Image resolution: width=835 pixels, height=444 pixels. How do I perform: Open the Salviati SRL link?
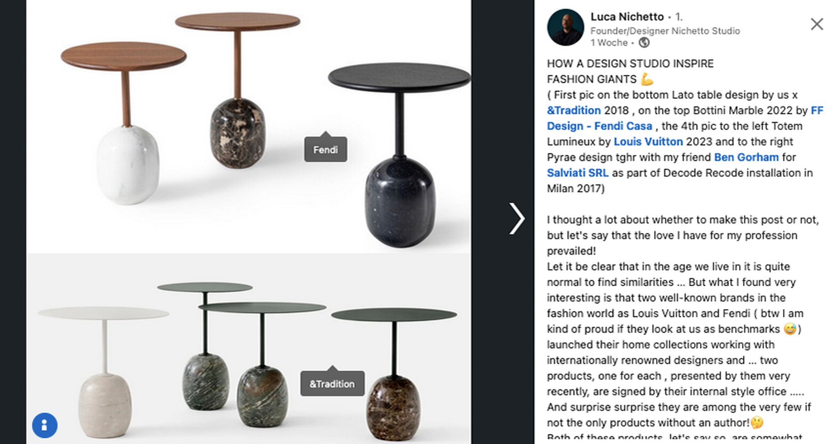point(577,173)
